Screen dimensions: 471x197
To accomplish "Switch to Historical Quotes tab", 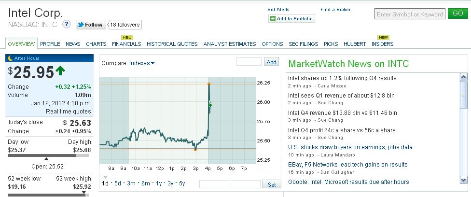I will 172,44.
